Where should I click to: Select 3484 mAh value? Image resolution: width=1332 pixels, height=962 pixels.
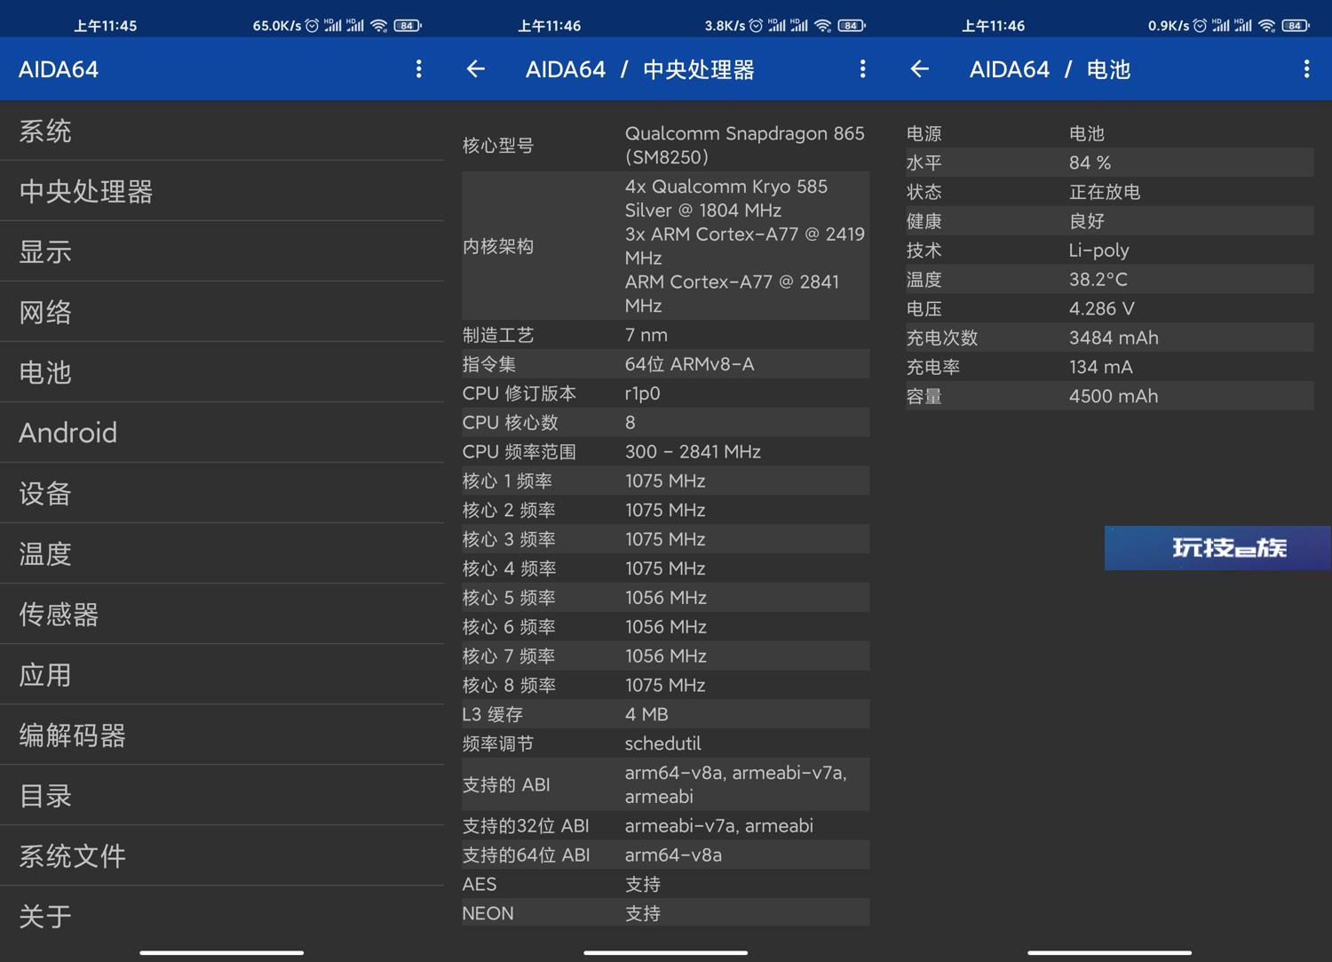point(1114,338)
